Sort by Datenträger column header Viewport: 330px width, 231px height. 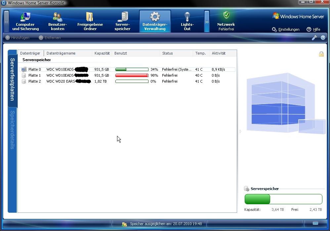coord(31,53)
